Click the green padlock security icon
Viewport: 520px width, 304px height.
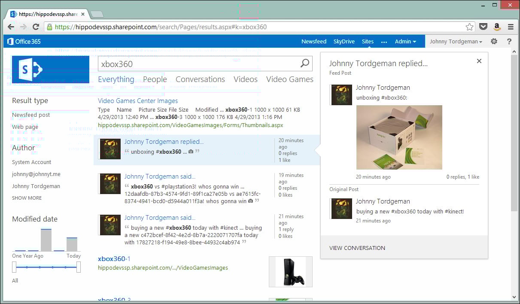coord(50,27)
